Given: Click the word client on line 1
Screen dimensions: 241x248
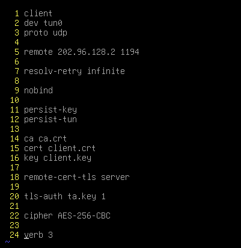Looking at the screenshot, I should click(x=38, y=13).
